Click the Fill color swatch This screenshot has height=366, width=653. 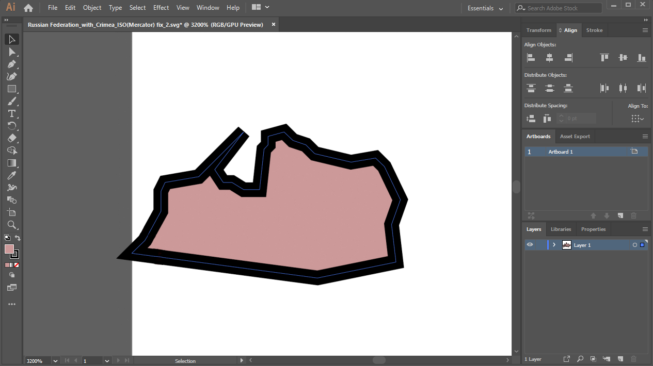(9, 249)
